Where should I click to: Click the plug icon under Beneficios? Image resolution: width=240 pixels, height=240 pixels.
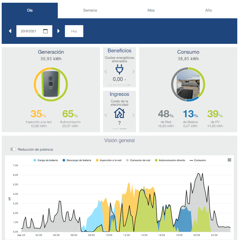(x=119, y=69)
